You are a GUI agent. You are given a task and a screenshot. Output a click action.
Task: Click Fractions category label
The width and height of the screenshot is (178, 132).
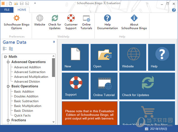click(x=19, y=120)
